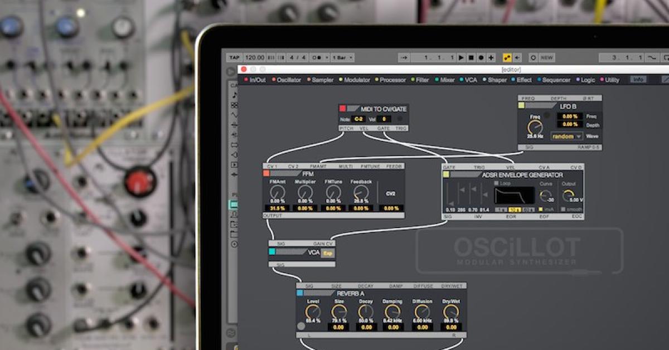The image size is (669, 350).
Task: Click the NEW button in the transport
Action: (547, 57)
